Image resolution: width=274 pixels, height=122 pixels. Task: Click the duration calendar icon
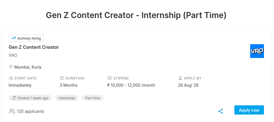[x=62, y=78]
